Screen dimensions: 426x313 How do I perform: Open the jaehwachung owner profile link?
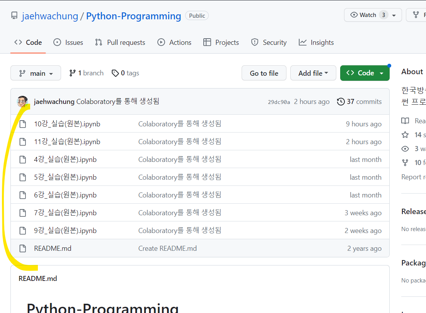(50, 16)
